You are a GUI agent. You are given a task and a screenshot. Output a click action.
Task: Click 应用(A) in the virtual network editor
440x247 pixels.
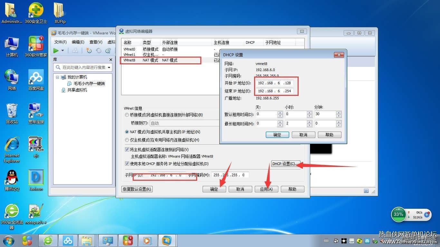pos(266,189)
